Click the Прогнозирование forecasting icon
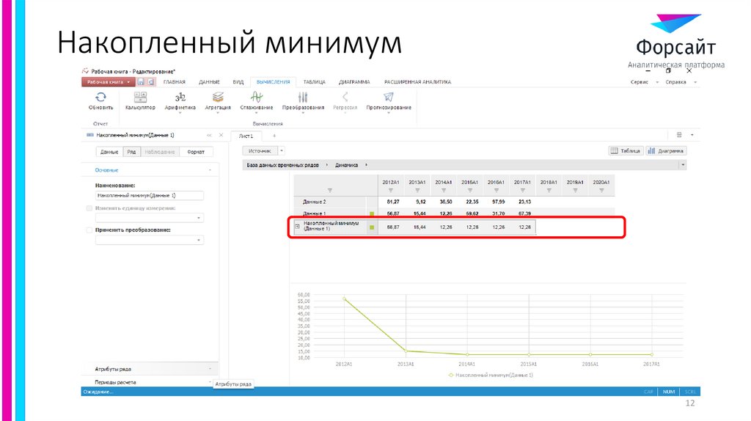 [389, 97]
